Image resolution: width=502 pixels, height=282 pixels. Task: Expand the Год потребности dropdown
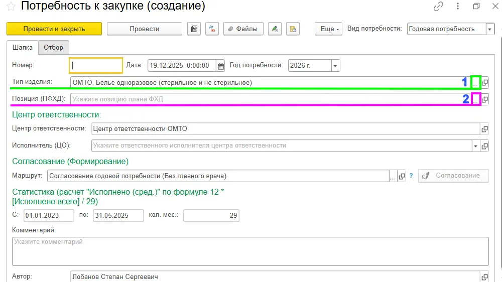point(335,66)
